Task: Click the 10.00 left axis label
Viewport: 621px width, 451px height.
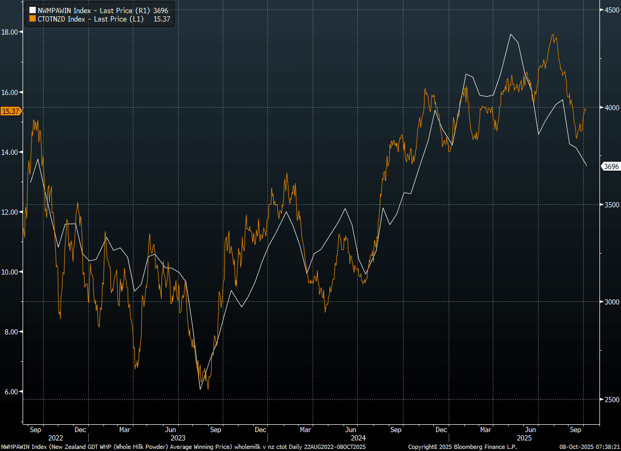Action: tap(11, 272)
